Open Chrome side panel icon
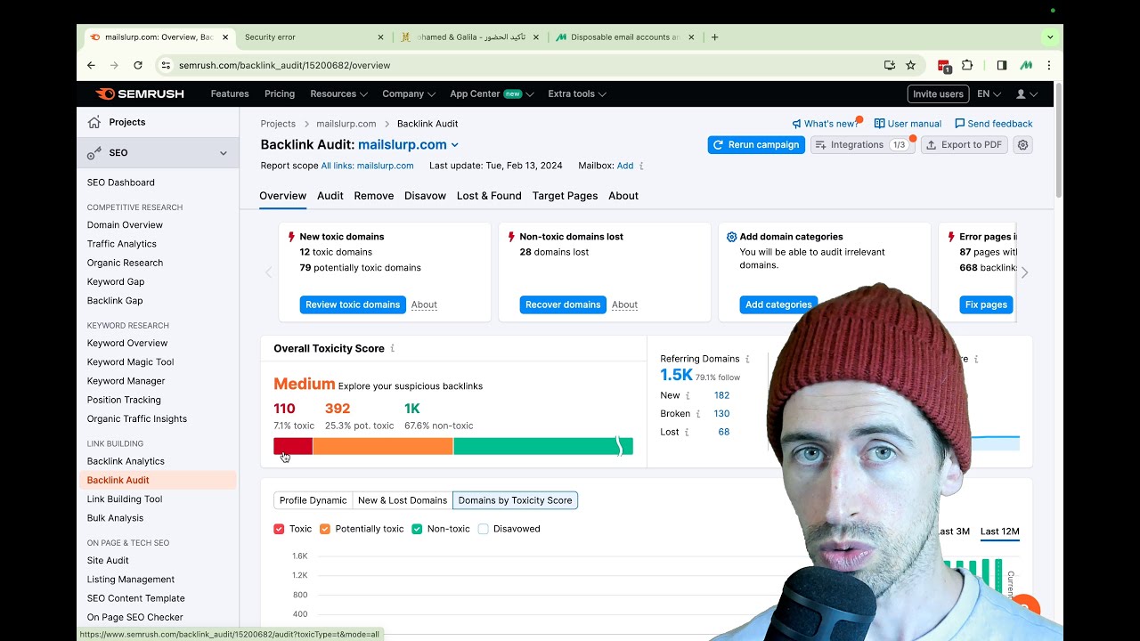The image size is (1140, 641). (x=1002, y=65)
